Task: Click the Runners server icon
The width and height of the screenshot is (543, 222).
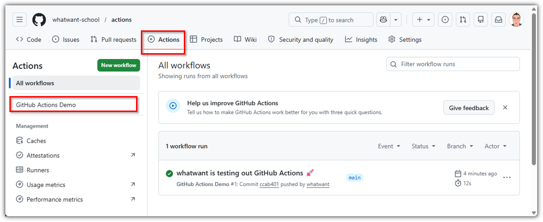Action: (19, 170)
